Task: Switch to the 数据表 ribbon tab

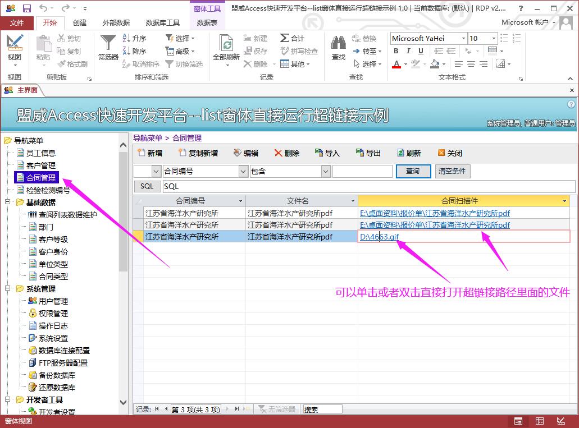Action: (x=207, y=23)
